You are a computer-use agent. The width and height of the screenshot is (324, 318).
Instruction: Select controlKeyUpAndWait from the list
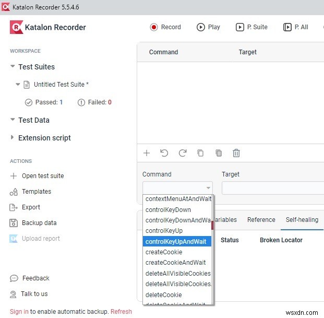(176, 241)
